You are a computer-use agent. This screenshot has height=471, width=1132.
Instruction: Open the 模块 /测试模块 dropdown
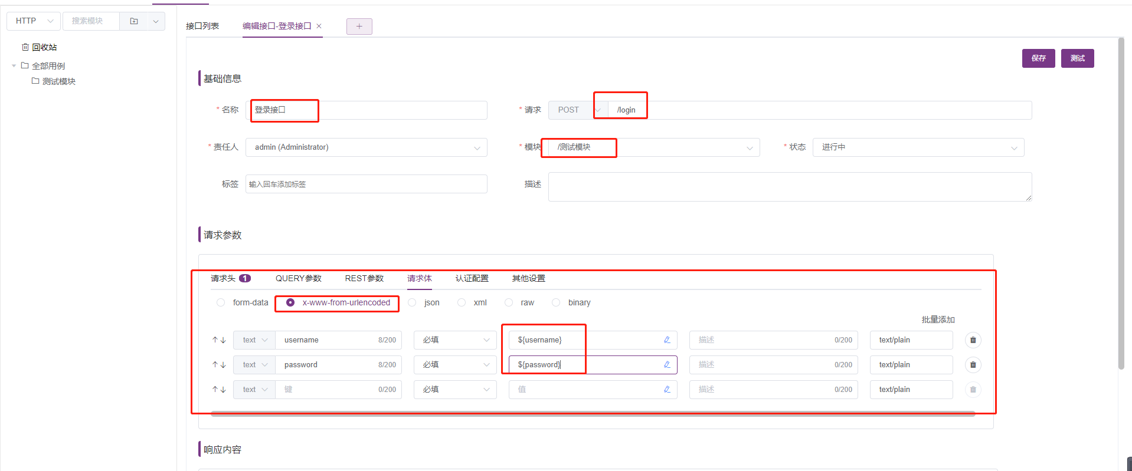654,147
